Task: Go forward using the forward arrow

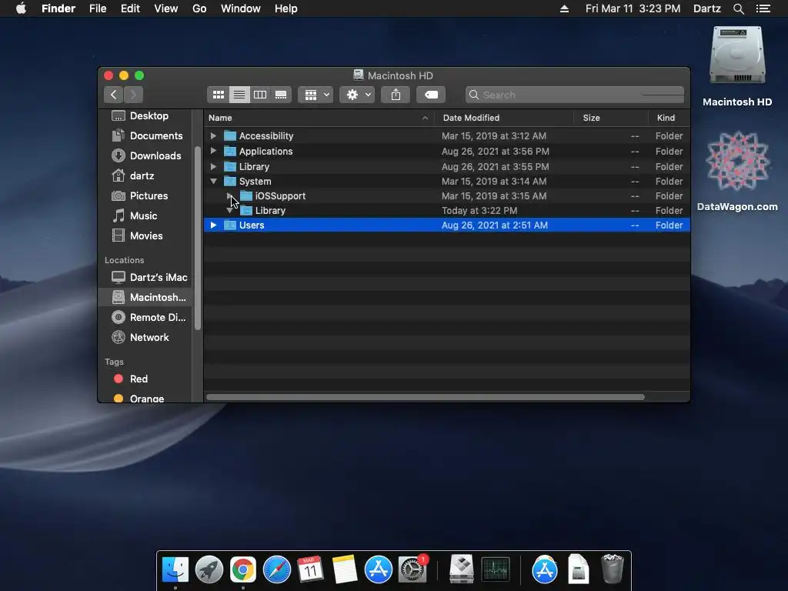Action: click(133, 95)
